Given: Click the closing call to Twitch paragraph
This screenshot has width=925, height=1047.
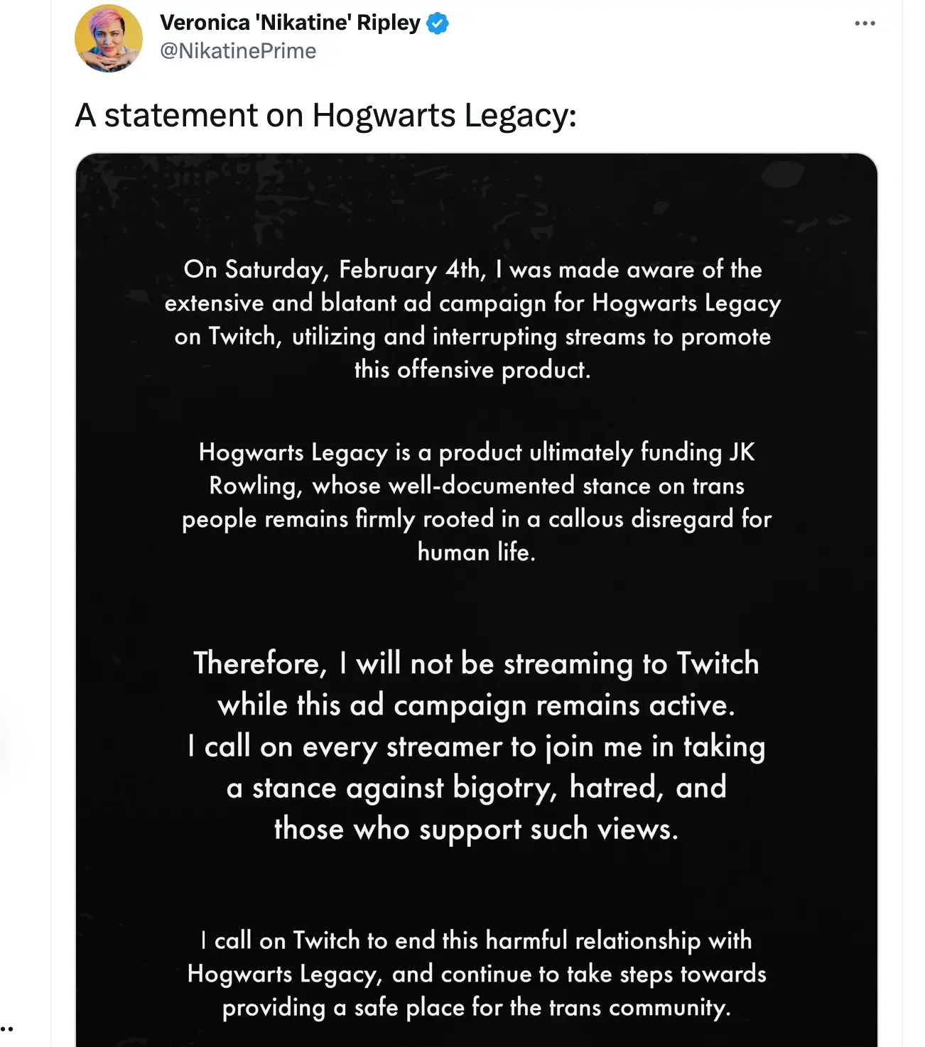Looking at the screenshot, I should coord(477,974).
